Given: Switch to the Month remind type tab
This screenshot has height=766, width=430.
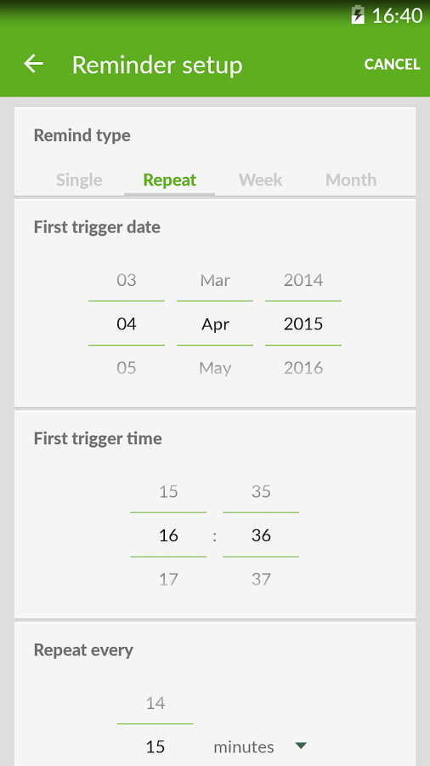Looking at the screenshot, I should click(351, 180).
